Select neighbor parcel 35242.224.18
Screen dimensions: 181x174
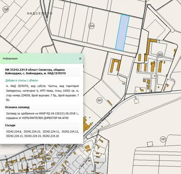(x=51, y=136)
